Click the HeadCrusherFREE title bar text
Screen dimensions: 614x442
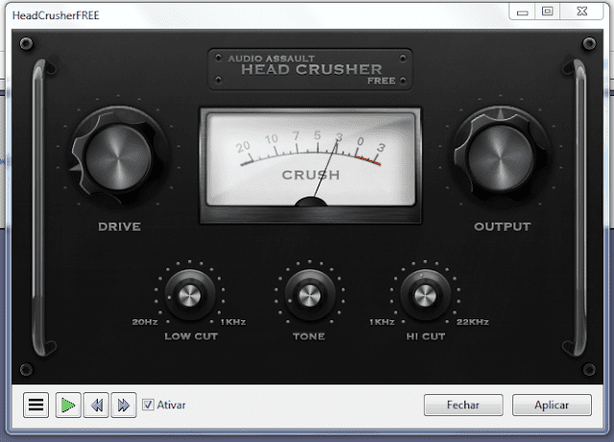pyautogui.click(x=56, y=15)
